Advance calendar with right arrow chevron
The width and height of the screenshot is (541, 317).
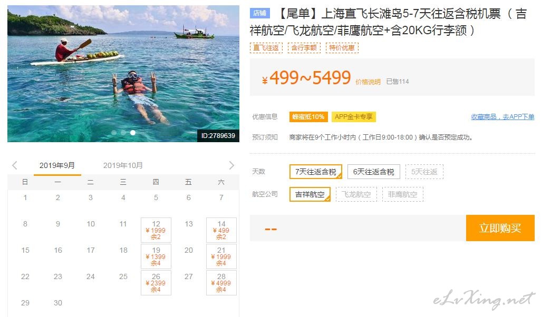pos(231,165)
